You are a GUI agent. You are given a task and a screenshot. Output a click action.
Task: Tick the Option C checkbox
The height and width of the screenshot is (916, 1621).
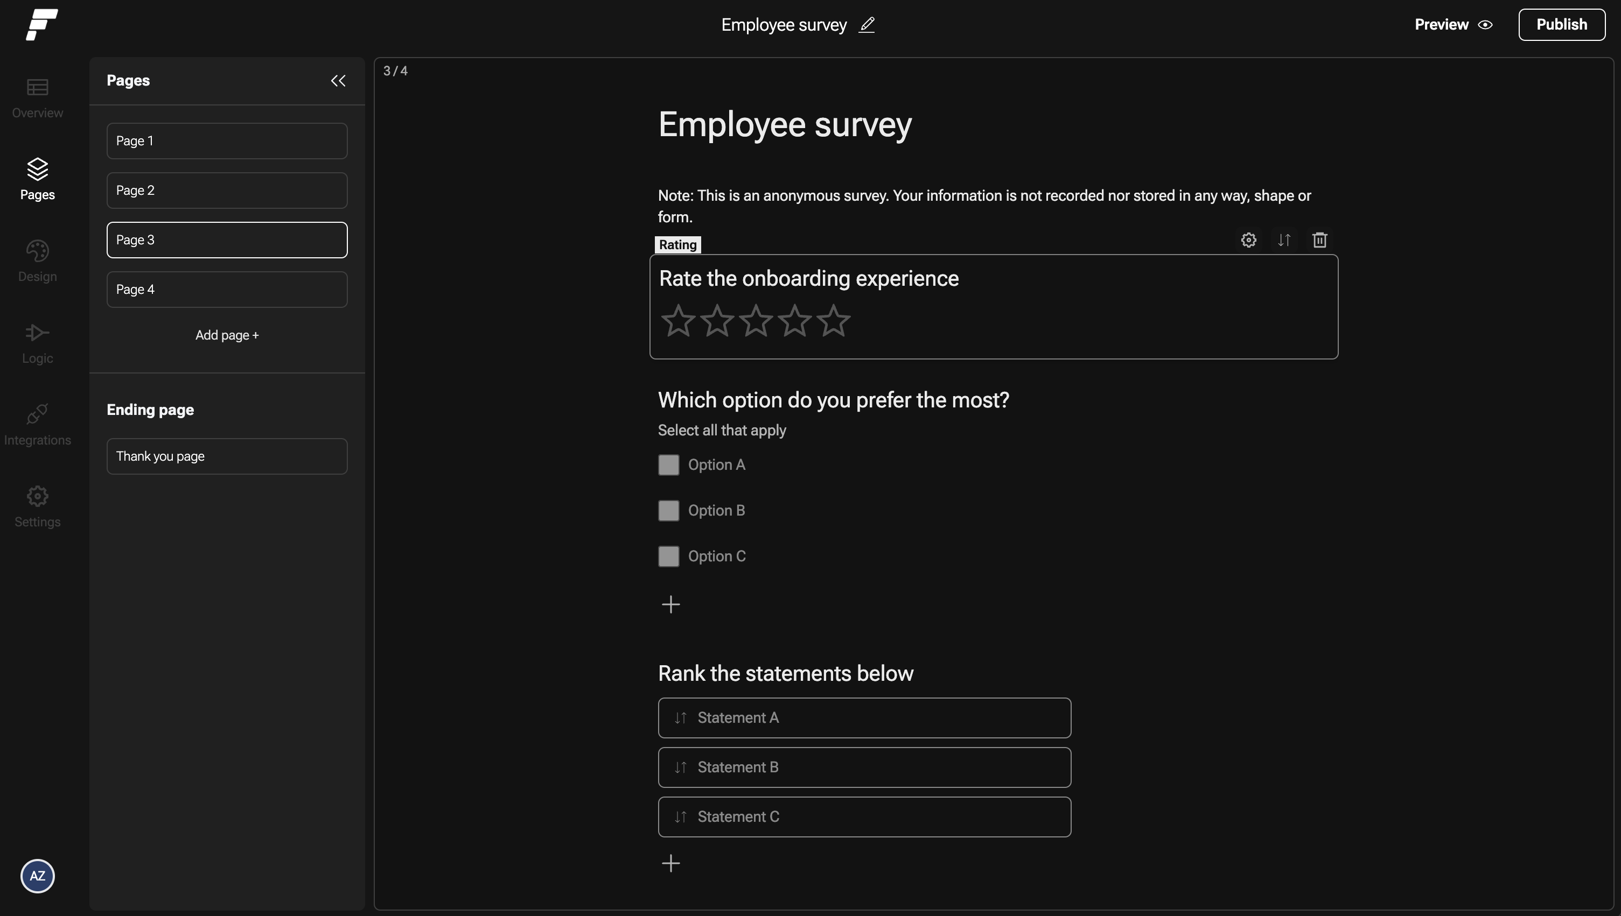pyautogui.click(x=668, y=556)
